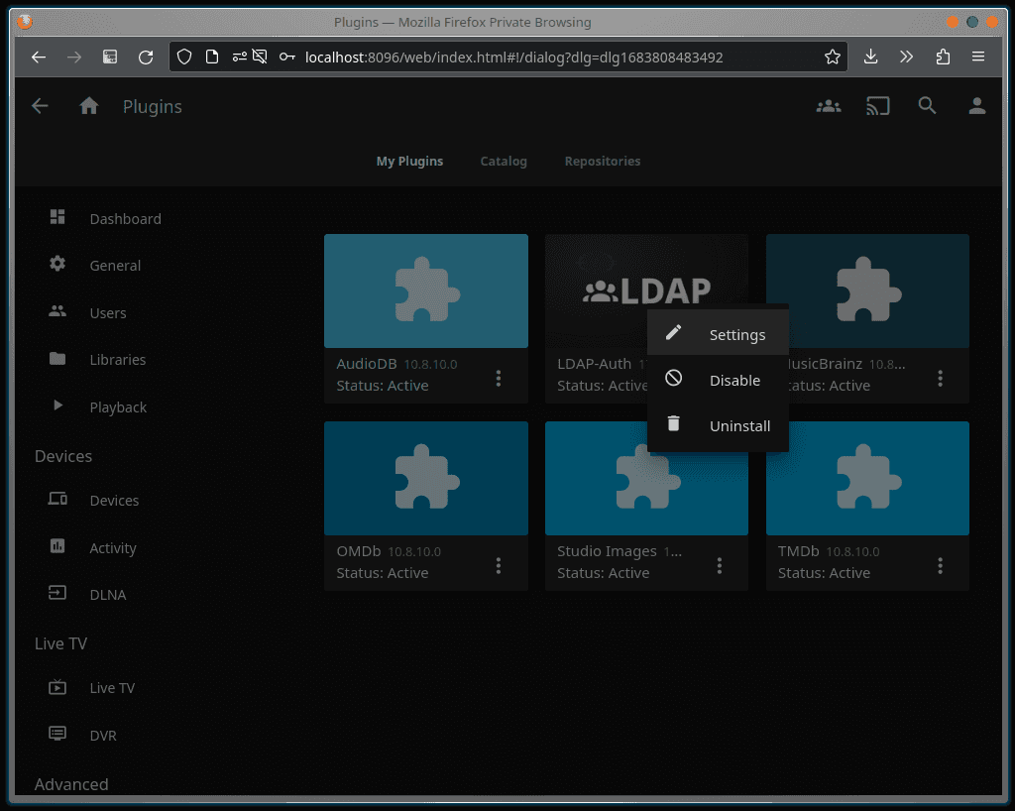Screen dimensions: 1015x811
Task: Click the Cast to device icon
Action: tap(877, 106)
